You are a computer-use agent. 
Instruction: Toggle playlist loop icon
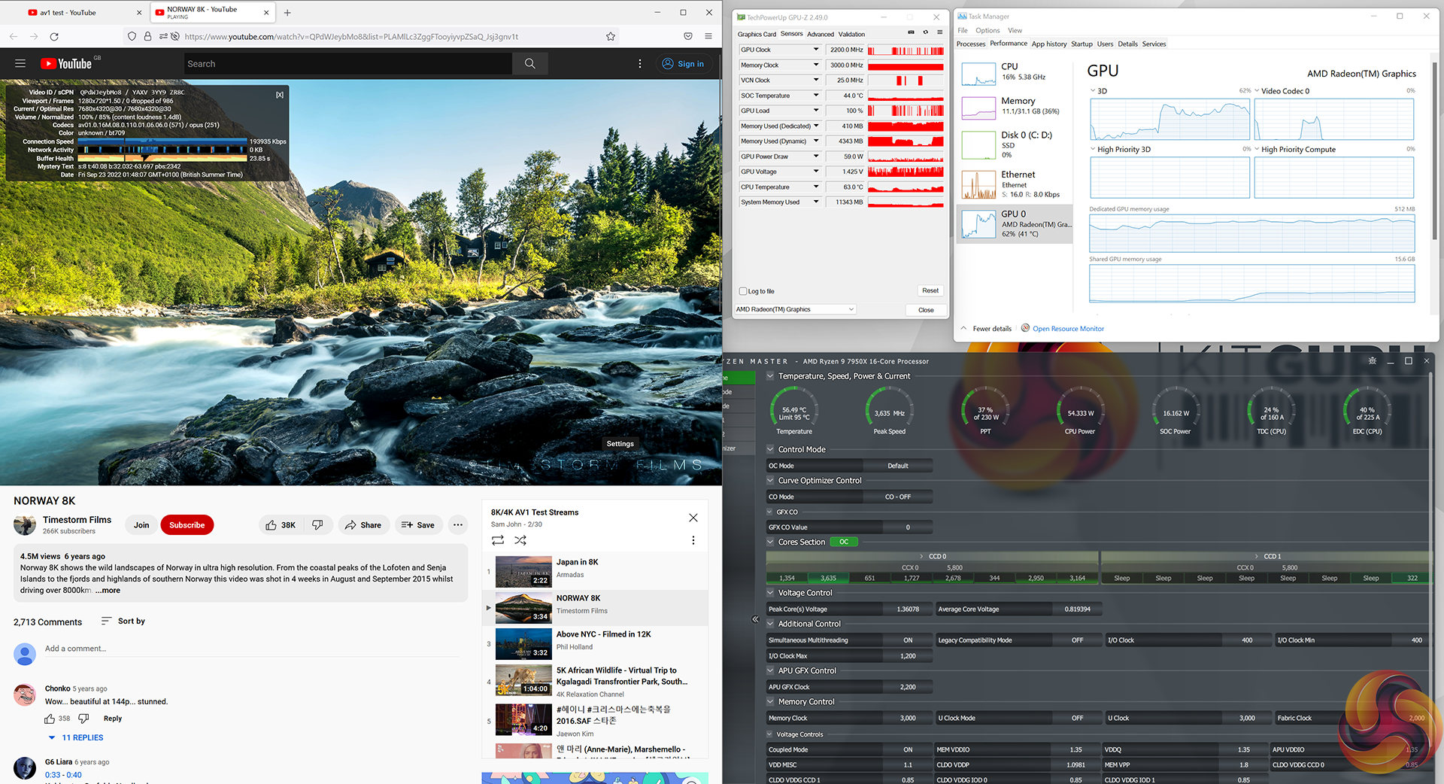point(498,540)
